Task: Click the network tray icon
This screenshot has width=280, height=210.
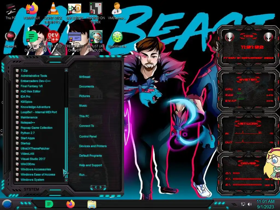Action: 243,204
